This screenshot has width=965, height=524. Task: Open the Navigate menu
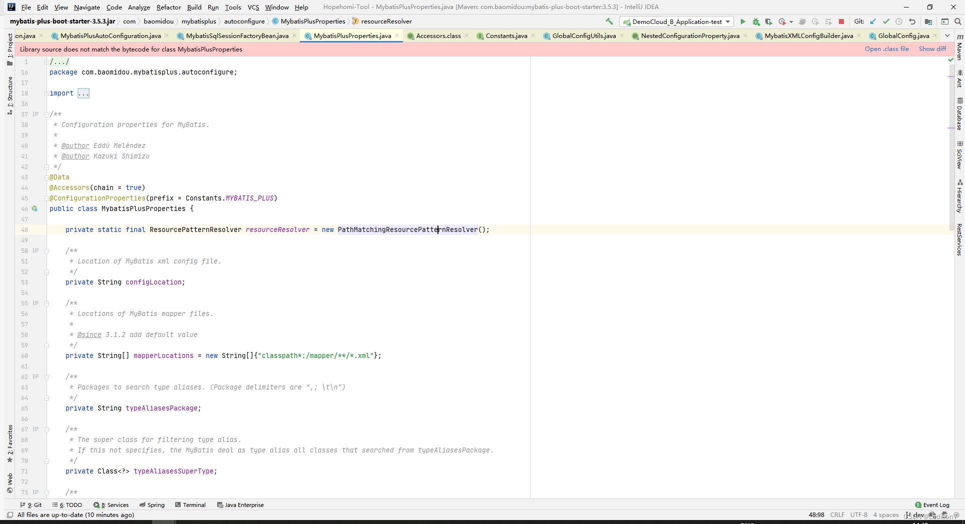coord(87,7)
